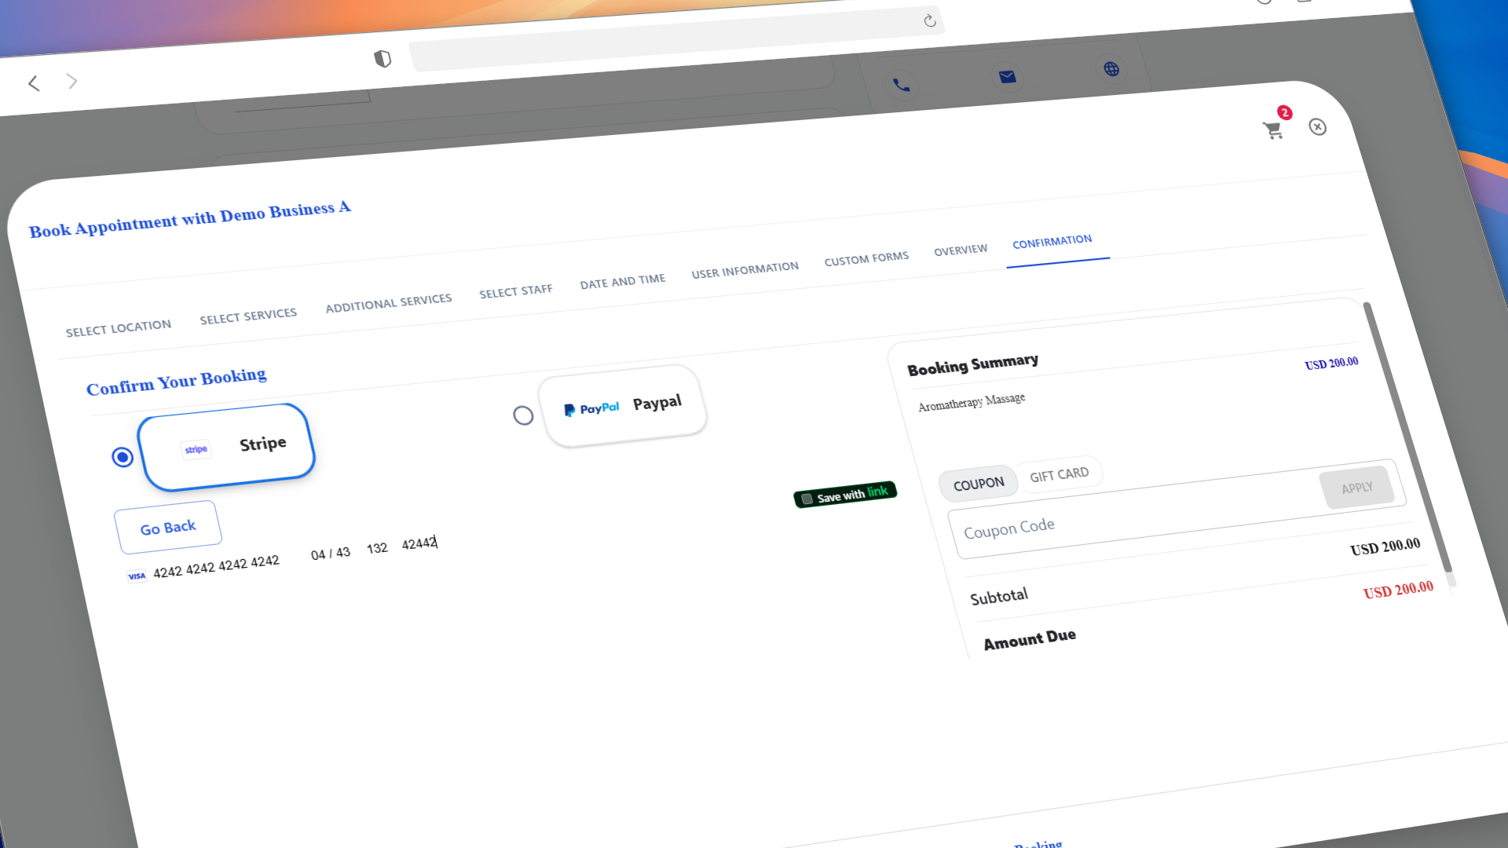Switch to the OVERVIEW tab

[x=960, y=249]
